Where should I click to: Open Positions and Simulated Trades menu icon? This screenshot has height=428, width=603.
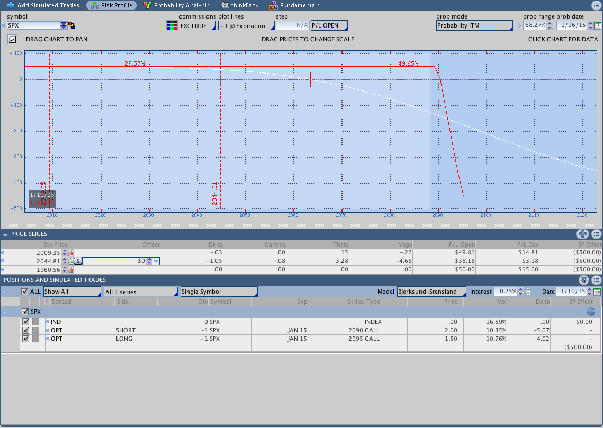[x=597, y=280]
